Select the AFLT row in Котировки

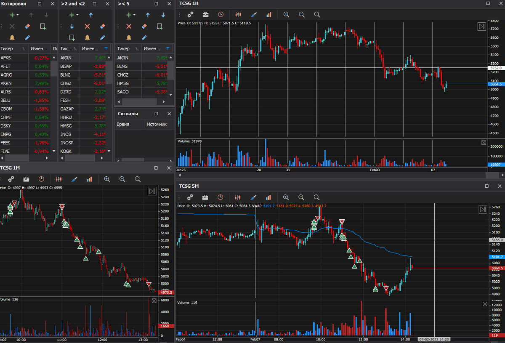tap(25, 66)
